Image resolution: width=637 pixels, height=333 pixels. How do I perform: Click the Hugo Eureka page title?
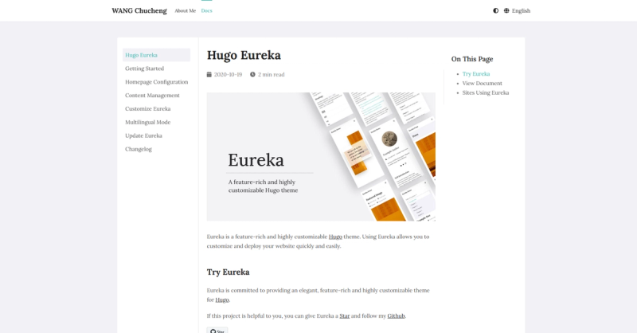(x=244, y=55)
